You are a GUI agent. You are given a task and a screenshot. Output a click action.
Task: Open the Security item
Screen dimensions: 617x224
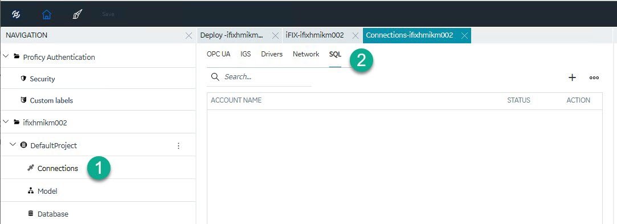(x=42, y=79)
